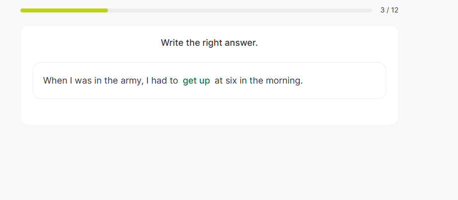Click the white card area below sentence box
Image resolution: width=458 pixels, height=200 pixels.
click(209, 112)
